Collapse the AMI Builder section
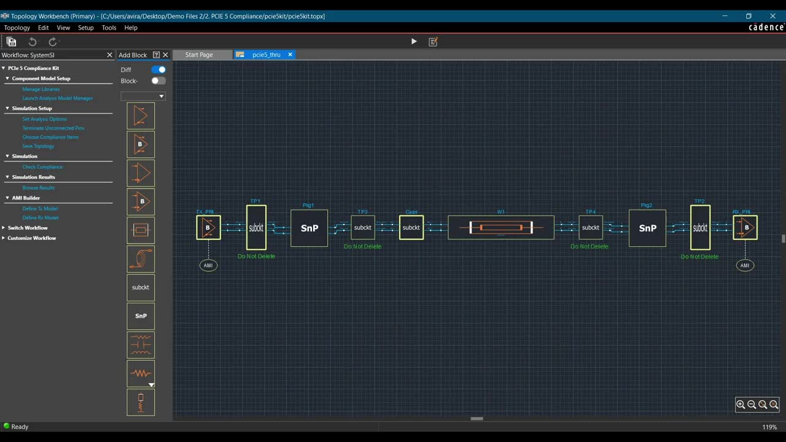 click(7, 198)
